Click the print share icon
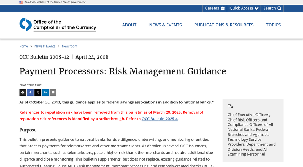 point(23,92)
